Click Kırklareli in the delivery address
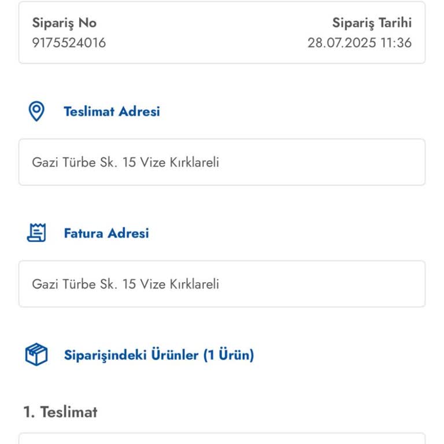Screen dimensions: 444x444 [194, 162]
